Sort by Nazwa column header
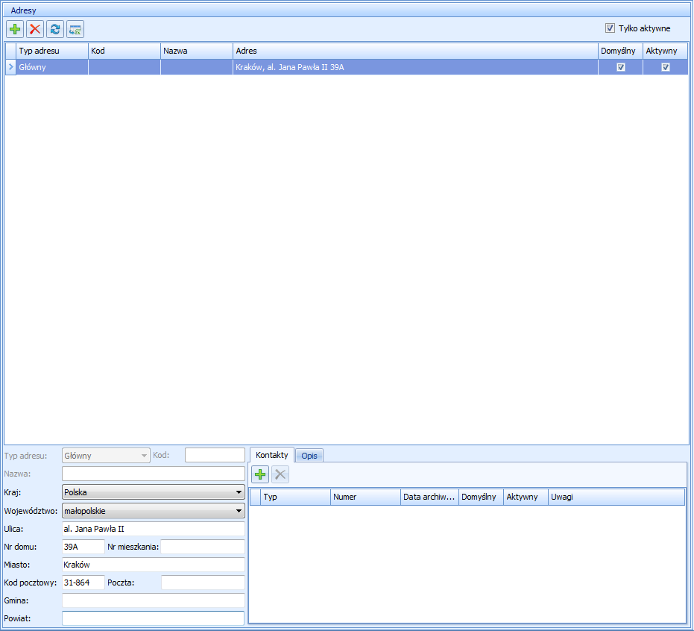 [197, 51]
